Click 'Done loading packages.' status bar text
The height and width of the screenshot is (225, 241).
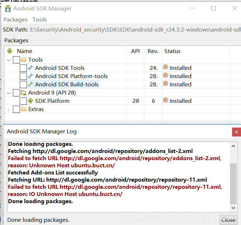[38, 220]
